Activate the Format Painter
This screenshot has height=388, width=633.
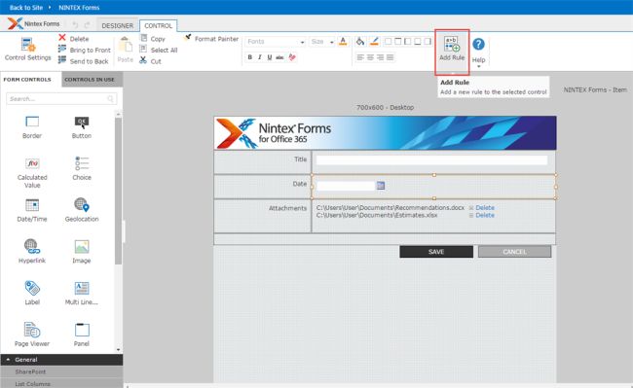(211, 38)
